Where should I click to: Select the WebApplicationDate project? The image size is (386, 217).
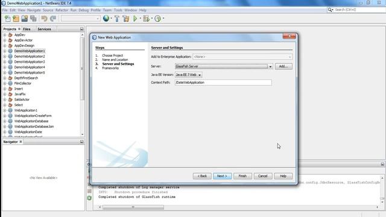click(x=28, y=132)
